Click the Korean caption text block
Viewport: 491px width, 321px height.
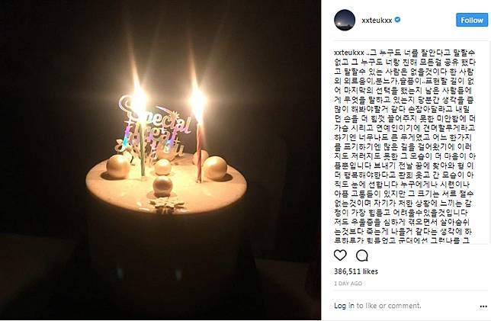tap(405, 146)
